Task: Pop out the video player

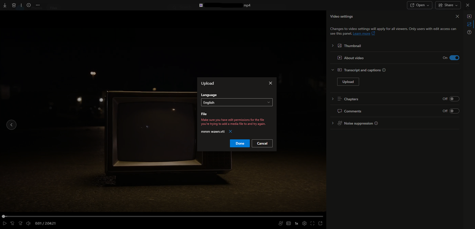Action: point(320,223)
